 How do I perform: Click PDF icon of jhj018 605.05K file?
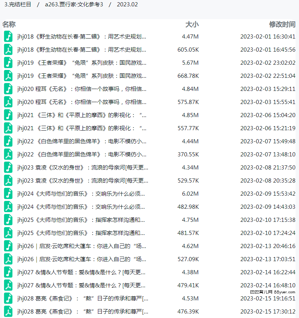coord(8,50)
